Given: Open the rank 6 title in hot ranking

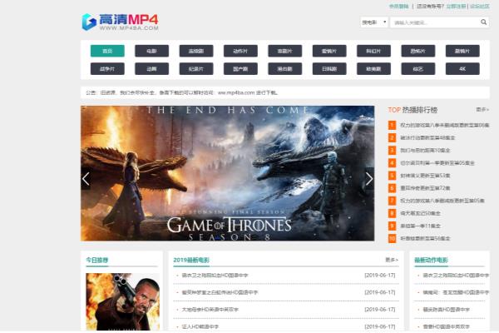Looking at the screenshot, I should 425,188.
